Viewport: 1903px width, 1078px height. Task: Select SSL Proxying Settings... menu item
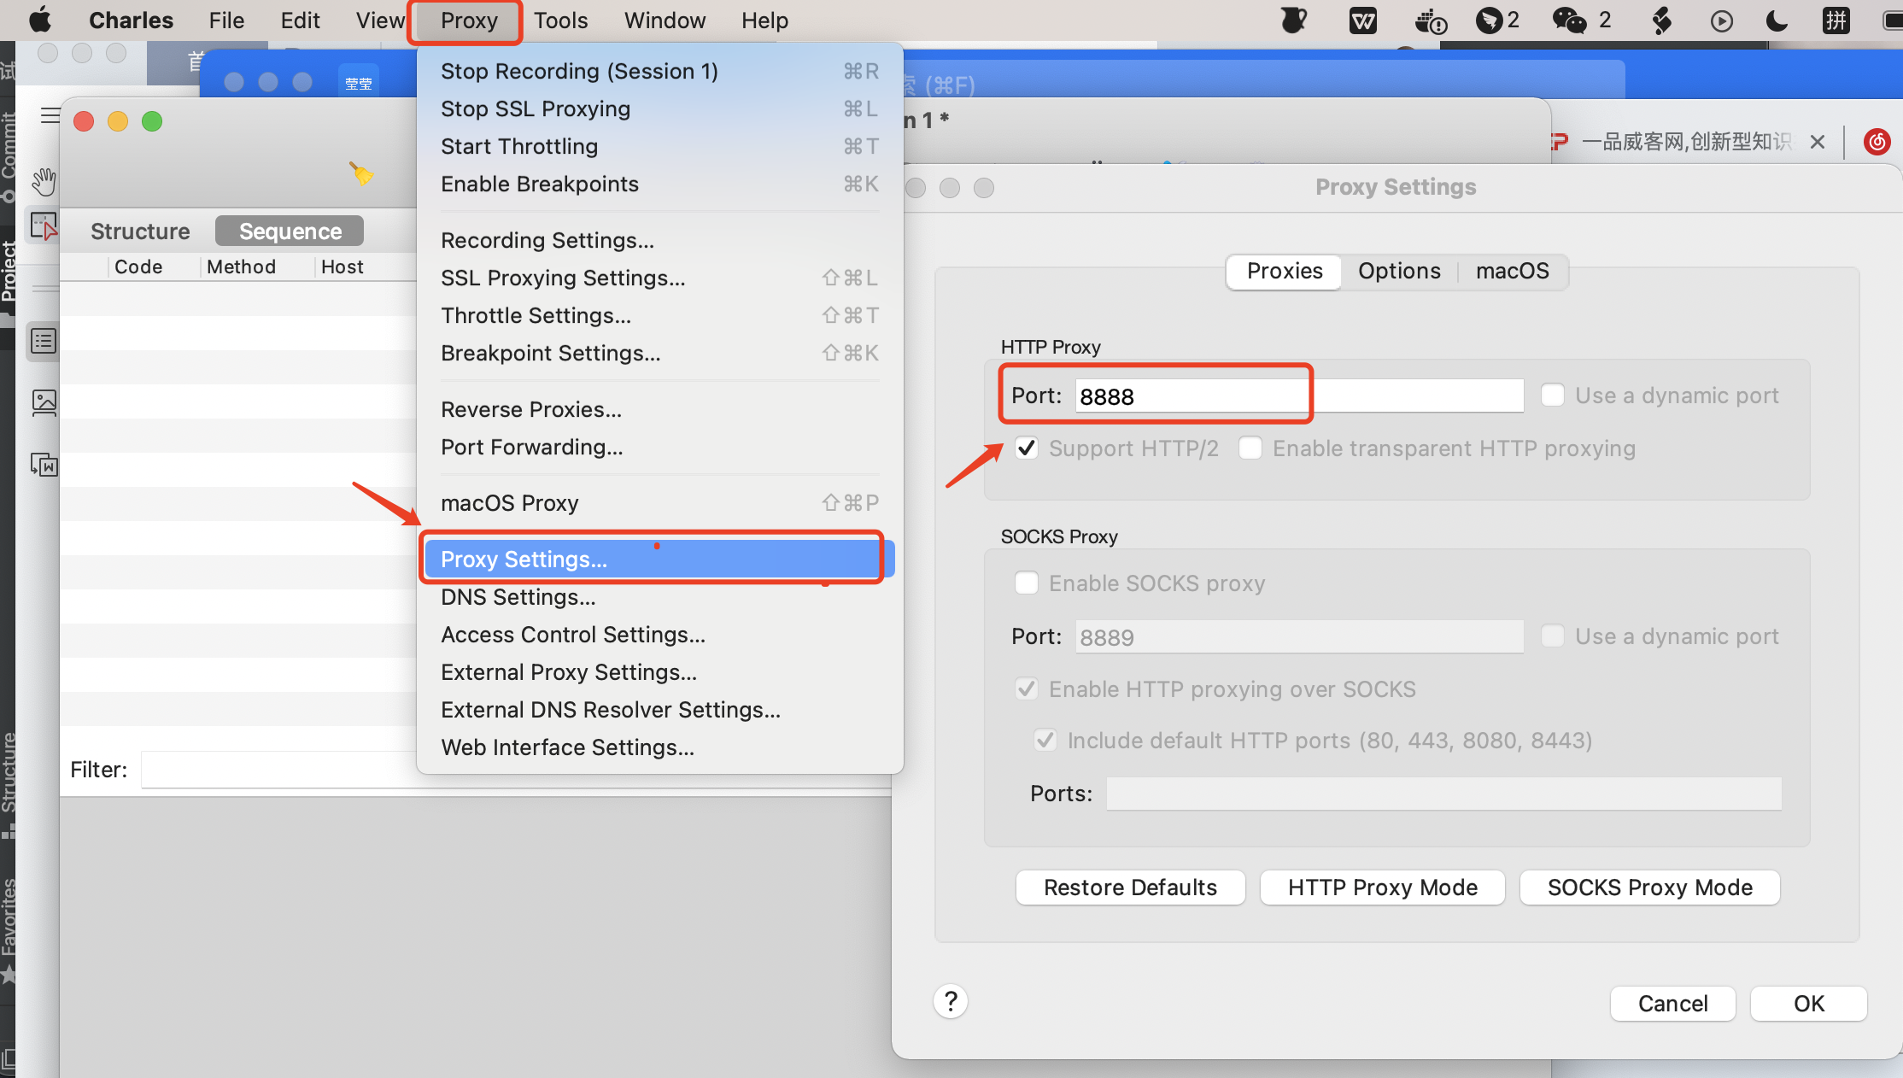tap(659, 278)
